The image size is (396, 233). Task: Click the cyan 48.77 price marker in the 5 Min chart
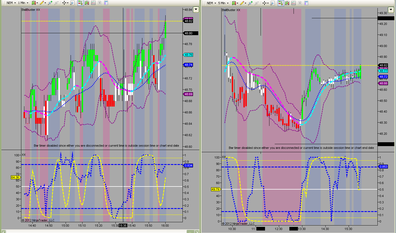tap(384, 71)
